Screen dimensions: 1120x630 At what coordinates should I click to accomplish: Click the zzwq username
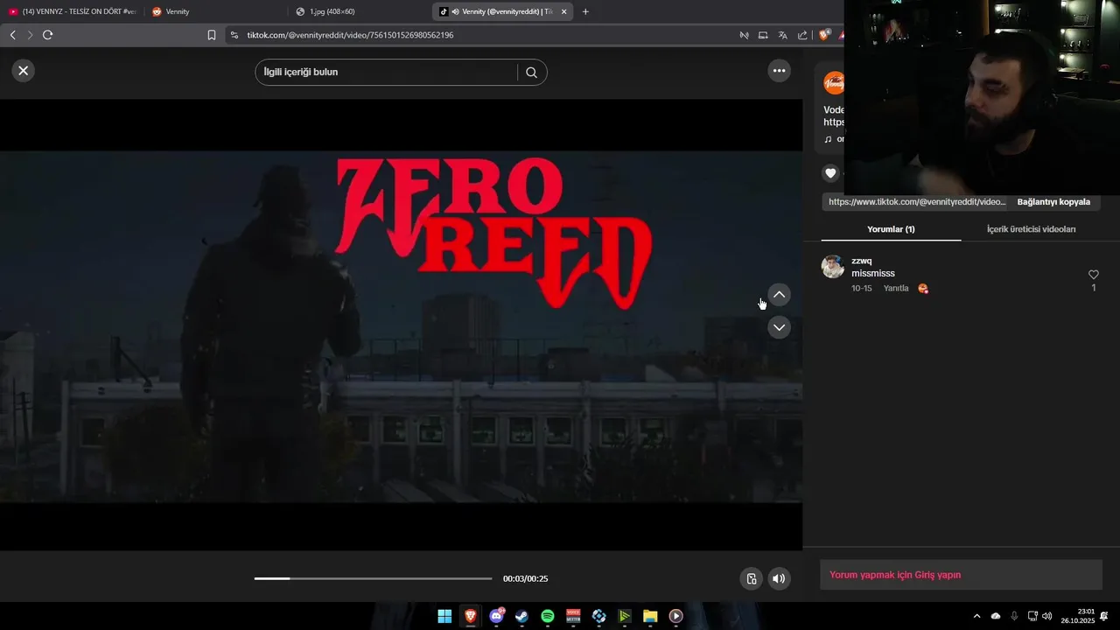861,261
